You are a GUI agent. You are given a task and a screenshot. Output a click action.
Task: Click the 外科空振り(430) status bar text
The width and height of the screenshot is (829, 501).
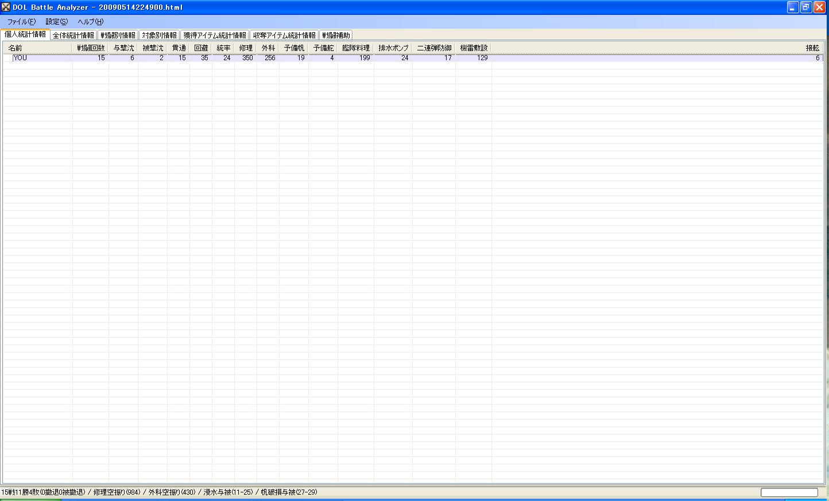172,492
